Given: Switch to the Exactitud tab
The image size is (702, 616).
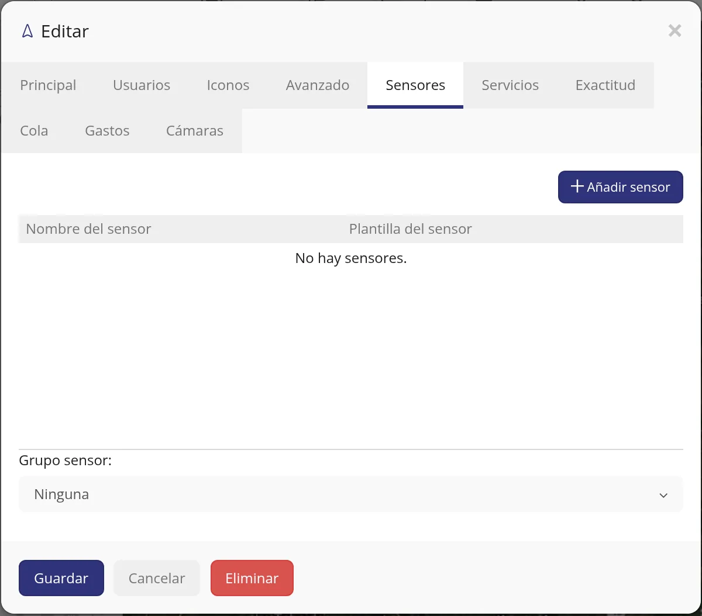Looking at the screenshot, I should [605, 85].
